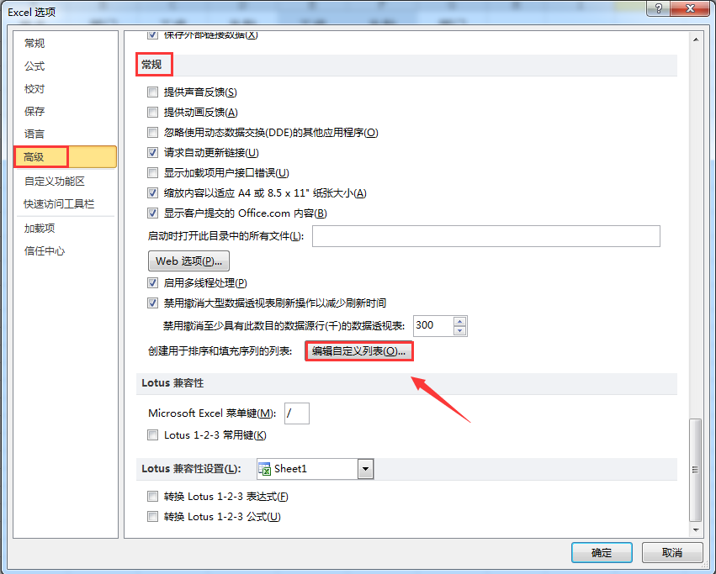The width and height of the screenshot is (716, 574).
Task: Uncheck 显示客户提交的 Office.com 内容
Action: [x=152, y=213]
